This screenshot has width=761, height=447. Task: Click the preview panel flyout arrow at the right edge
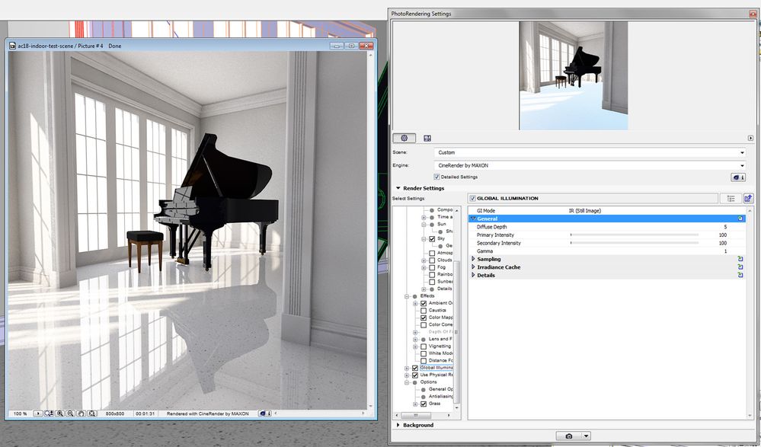[750, 139]
